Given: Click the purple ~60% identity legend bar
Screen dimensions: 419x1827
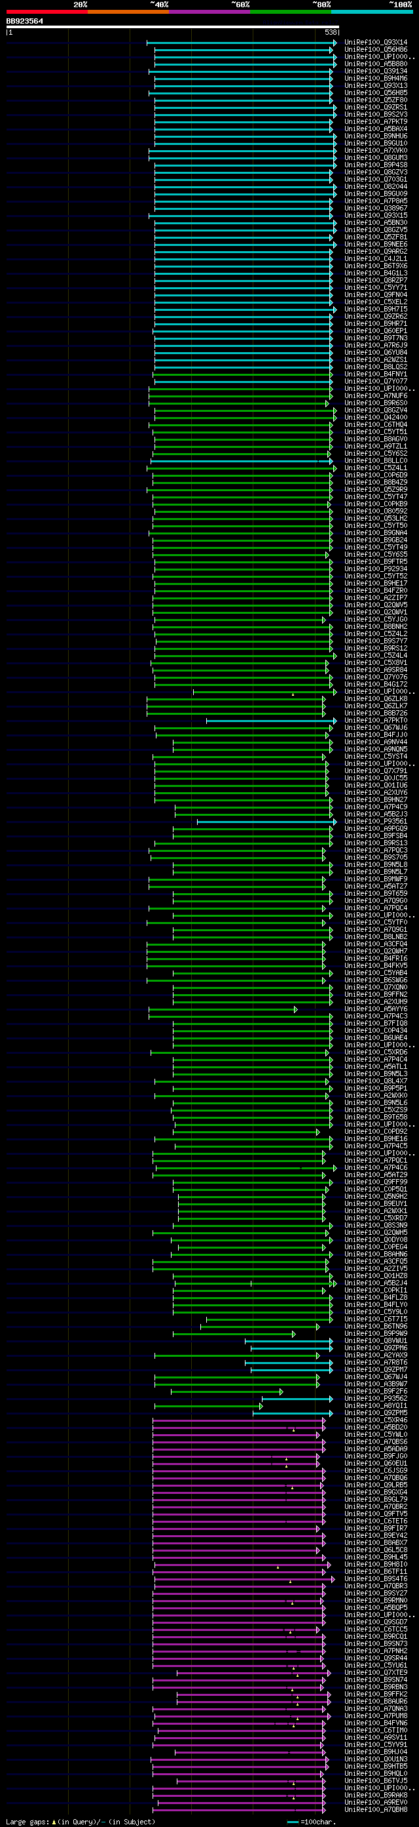Looking at the screenshot, I should (x=209, y=12).
